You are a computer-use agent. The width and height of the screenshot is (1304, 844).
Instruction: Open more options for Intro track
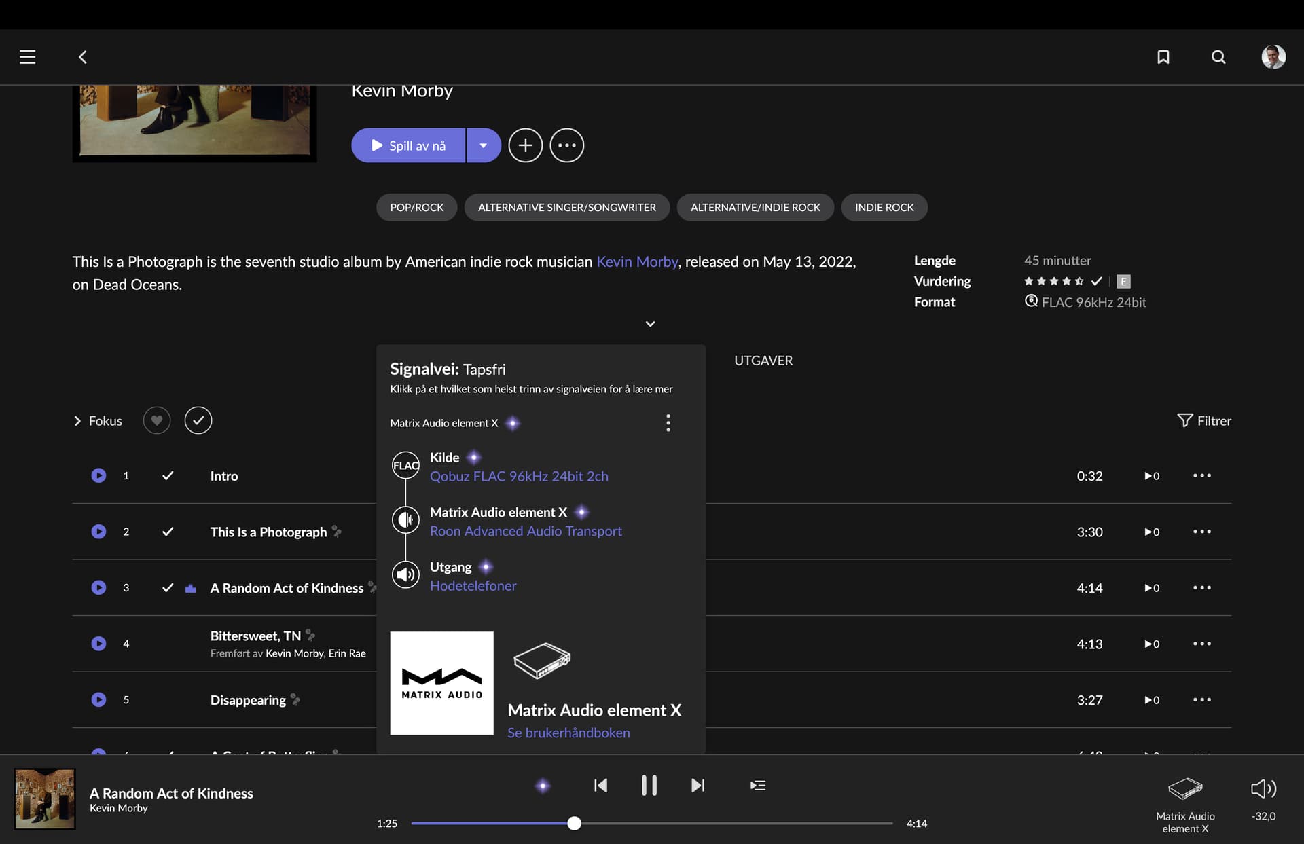tap(1202, 475)
